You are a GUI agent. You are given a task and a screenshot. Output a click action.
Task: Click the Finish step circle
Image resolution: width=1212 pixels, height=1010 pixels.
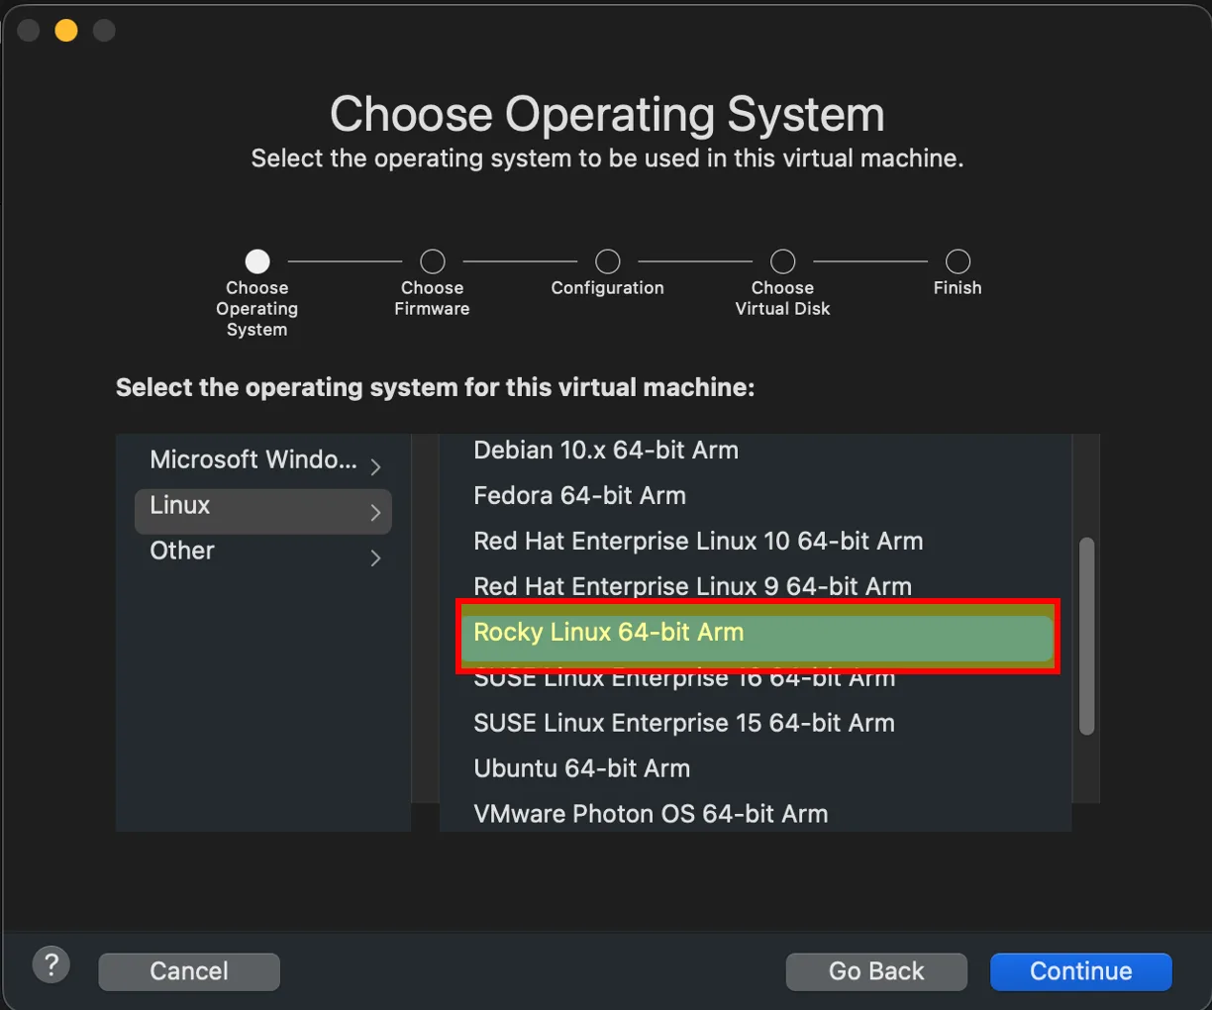coord(958,261)
